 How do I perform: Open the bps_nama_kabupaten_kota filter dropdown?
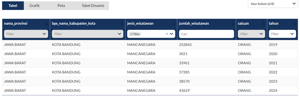point(88,34)
